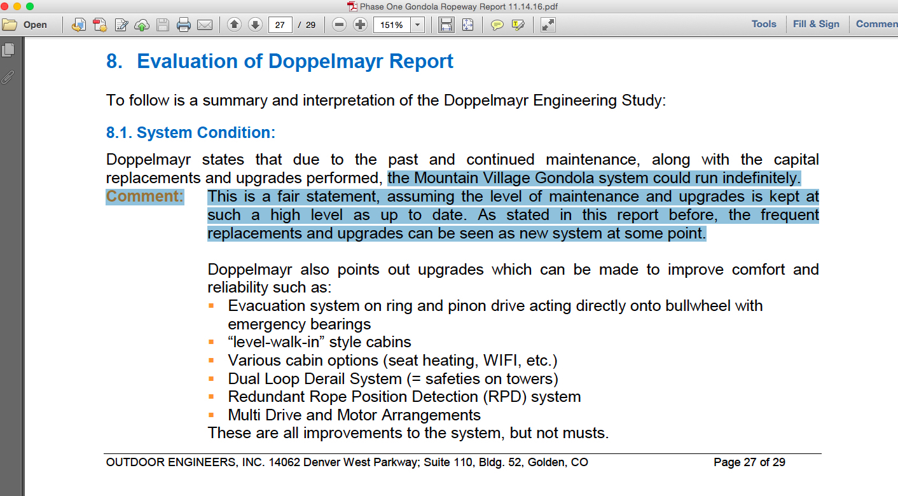Go to previous page with up arrow
Screen dimensions: 898x496
point(234,25)
